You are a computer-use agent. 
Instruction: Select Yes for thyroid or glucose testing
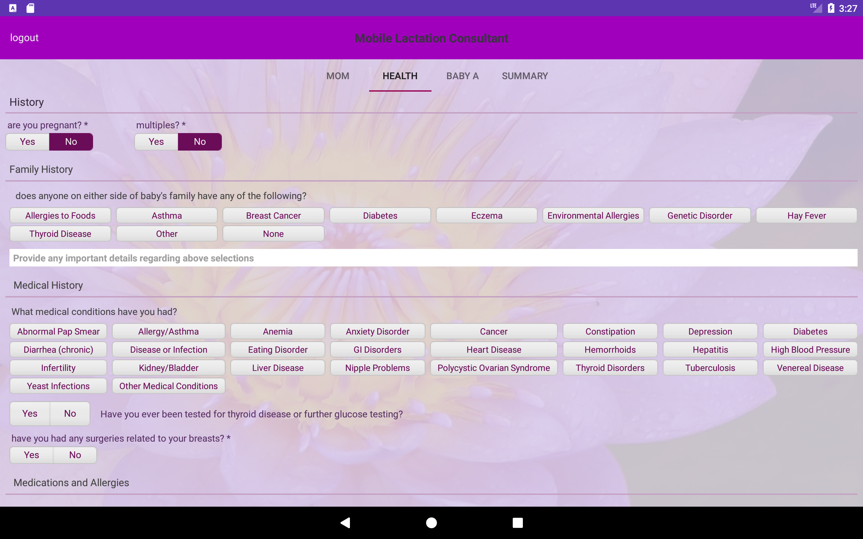[30, 414]
